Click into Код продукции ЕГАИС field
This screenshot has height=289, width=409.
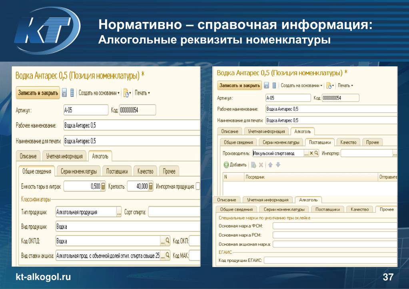(331, 260)
